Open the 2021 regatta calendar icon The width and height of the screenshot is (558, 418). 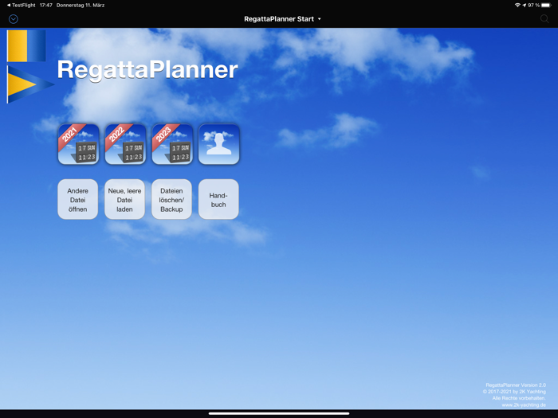tap(79, 144)
